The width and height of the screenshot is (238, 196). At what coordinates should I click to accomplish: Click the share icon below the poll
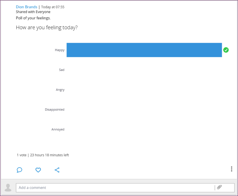[x=57, y=170]
